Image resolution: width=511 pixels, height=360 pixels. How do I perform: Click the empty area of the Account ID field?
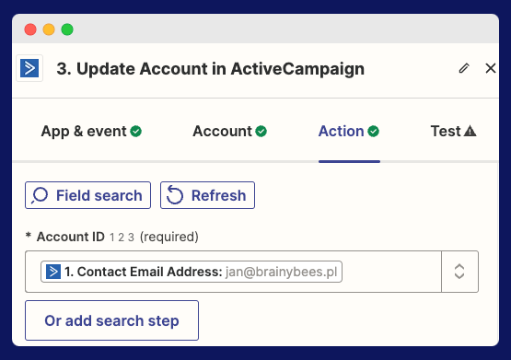click(x=391, y=272)
